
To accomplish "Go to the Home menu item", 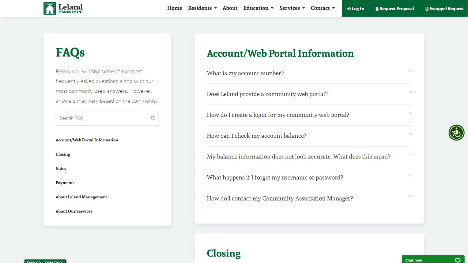I will (x=174, y=8).
